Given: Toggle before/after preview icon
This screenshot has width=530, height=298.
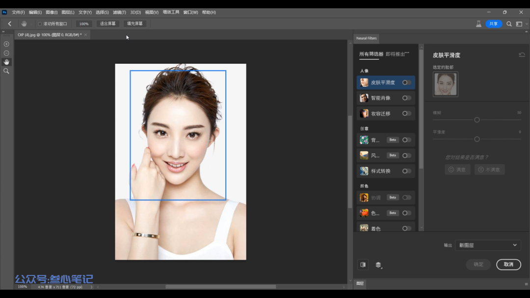Looking at the screenshot, I should pyautogui.click(x=363, y=265).
